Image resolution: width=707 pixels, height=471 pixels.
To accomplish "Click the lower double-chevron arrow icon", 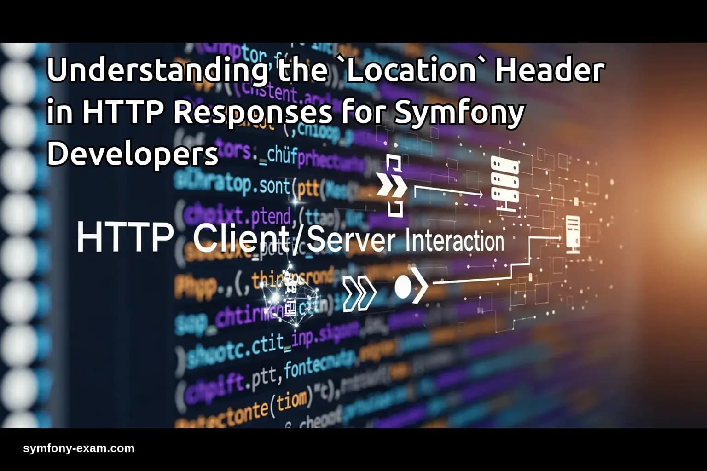I will click(360, 290).
